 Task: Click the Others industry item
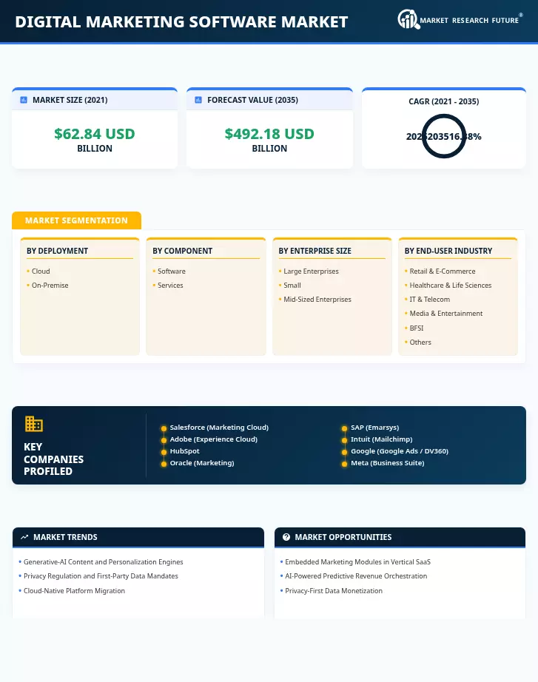(420, 342)
